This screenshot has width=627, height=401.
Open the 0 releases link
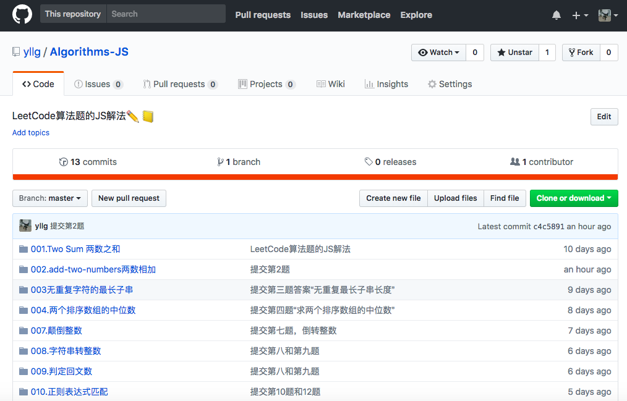(x=391, y=162)
